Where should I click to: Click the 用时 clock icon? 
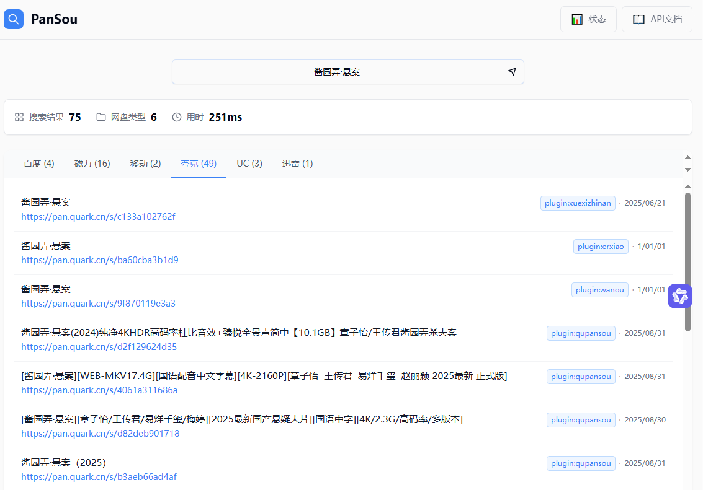(177, 117)
